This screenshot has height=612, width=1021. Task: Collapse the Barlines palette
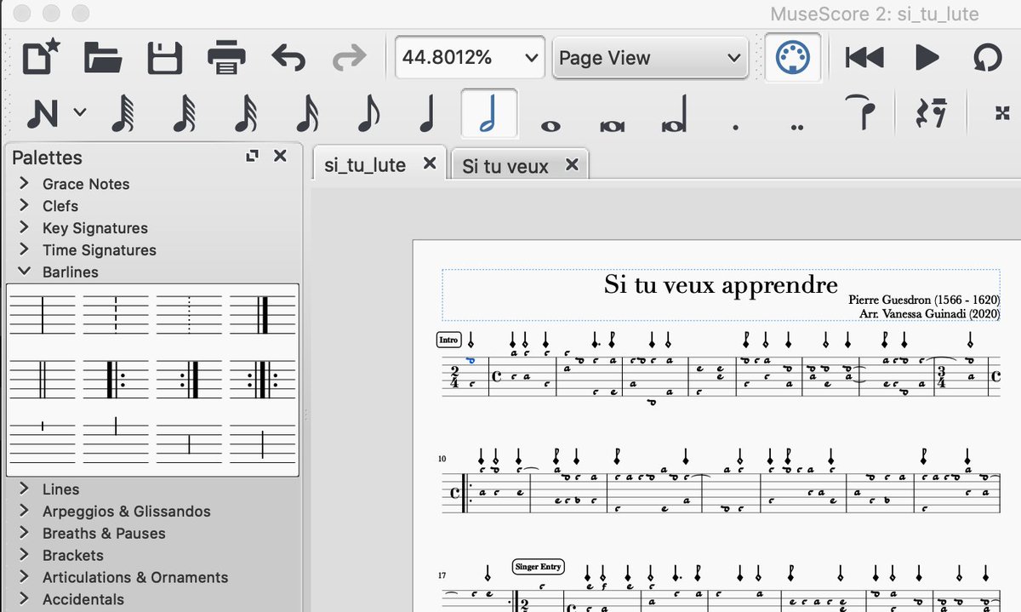click(25, 272)
